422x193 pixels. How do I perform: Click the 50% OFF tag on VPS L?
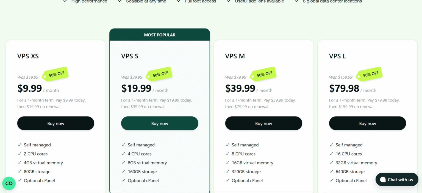[x=370, y=74]
